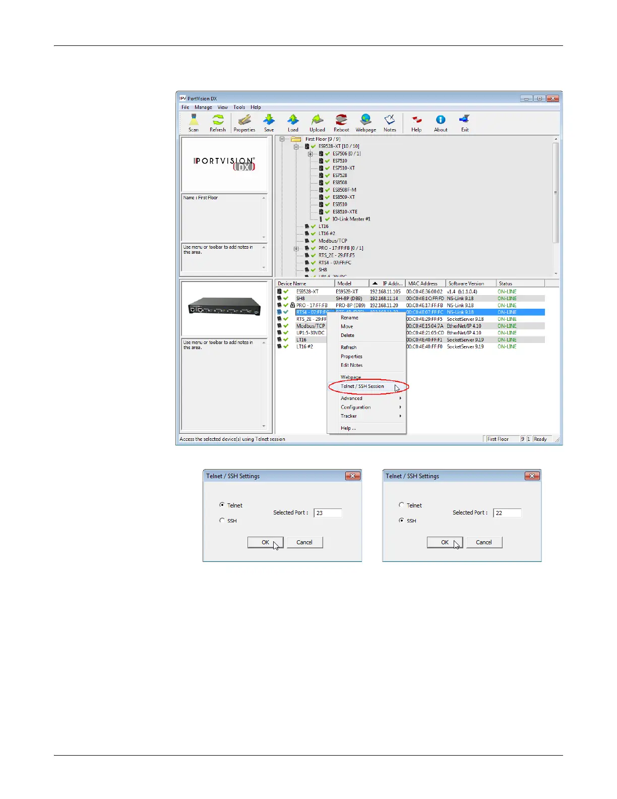Choose Rename in context menu
Viewport: 617px width, 799px height.
350,318
